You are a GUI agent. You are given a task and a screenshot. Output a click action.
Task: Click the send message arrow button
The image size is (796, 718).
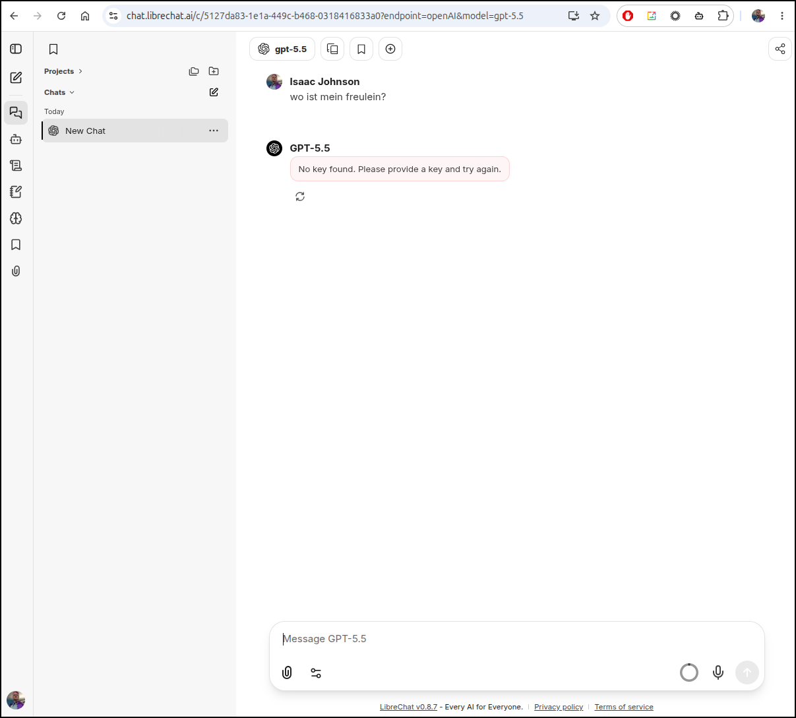747,673
